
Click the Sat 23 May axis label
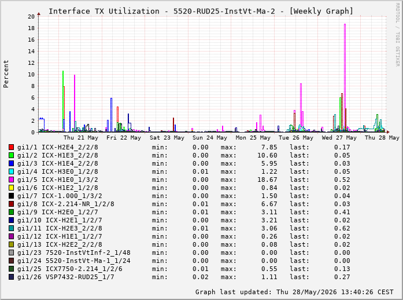pos(167,138)
